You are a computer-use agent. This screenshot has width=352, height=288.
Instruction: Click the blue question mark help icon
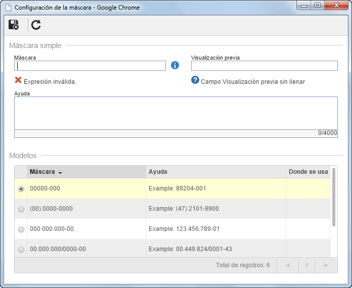(195, 80)
